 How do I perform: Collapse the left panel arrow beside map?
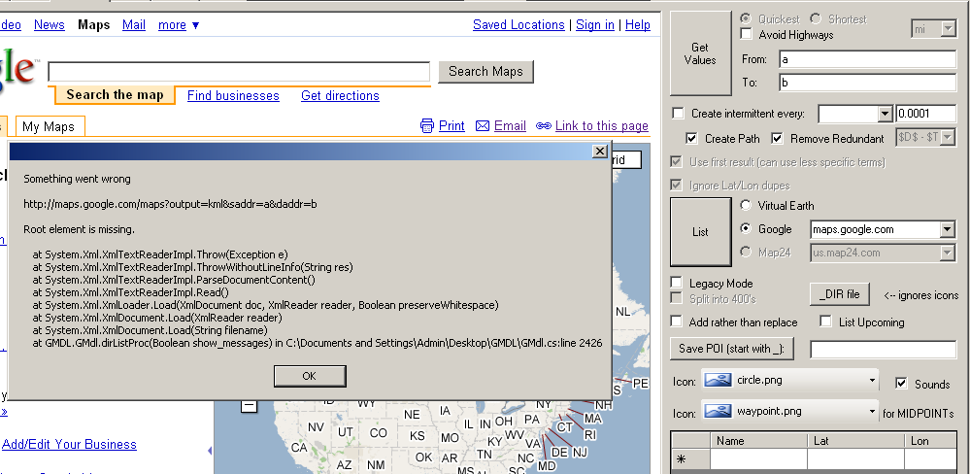coord(210,451)
